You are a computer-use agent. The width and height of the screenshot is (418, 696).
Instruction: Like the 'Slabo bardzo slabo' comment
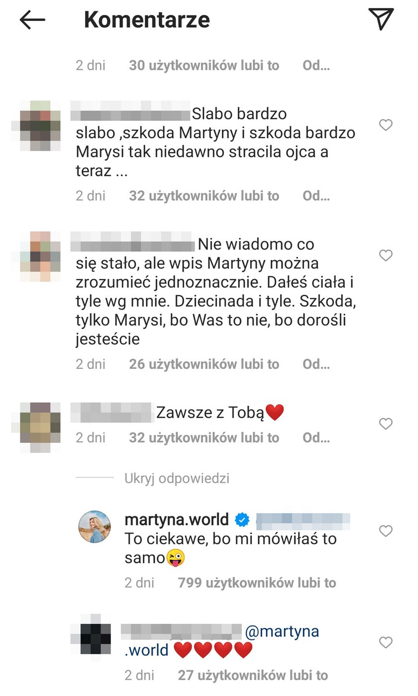pyautogui.click(x=386, y=125)
